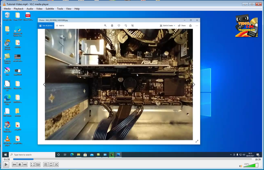Click the Add to button
The width and height of the screenshot is (264, 170).
pyautogui.click(x=60, y=25)
